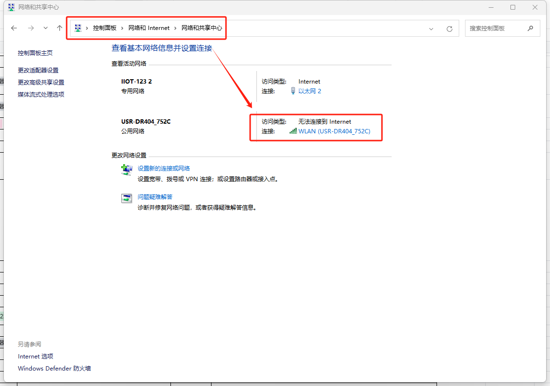Click the 搜索控制面板 search field
Screen dimensions: 550x386
click(495, 28)
